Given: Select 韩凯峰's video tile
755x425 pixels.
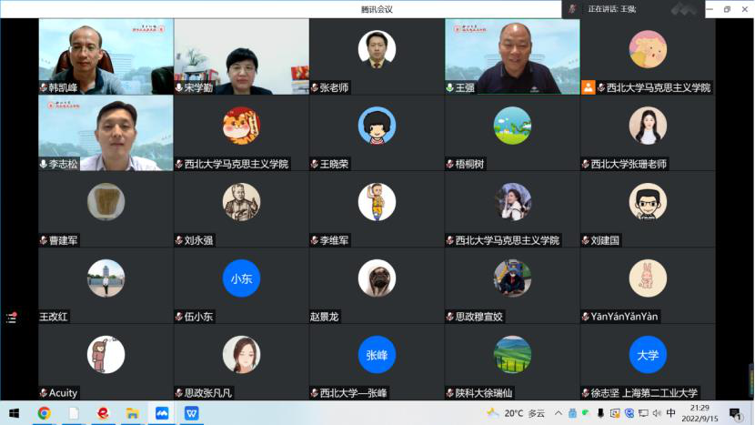Looking at the screenshot, I should pyautogui.click(x=106, y=53).
